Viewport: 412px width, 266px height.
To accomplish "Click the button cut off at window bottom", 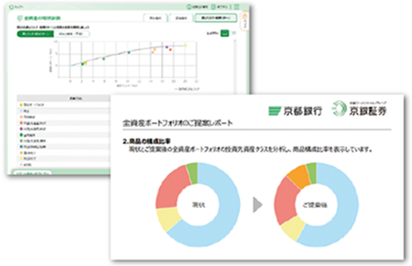I will point(33,172).
